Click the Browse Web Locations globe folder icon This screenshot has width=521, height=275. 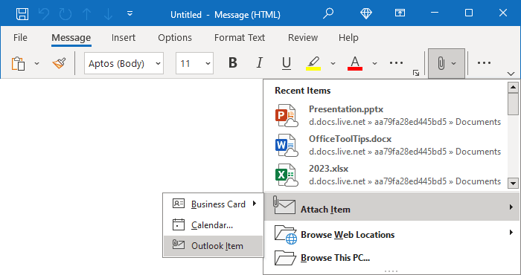click(x=286, y=235)
